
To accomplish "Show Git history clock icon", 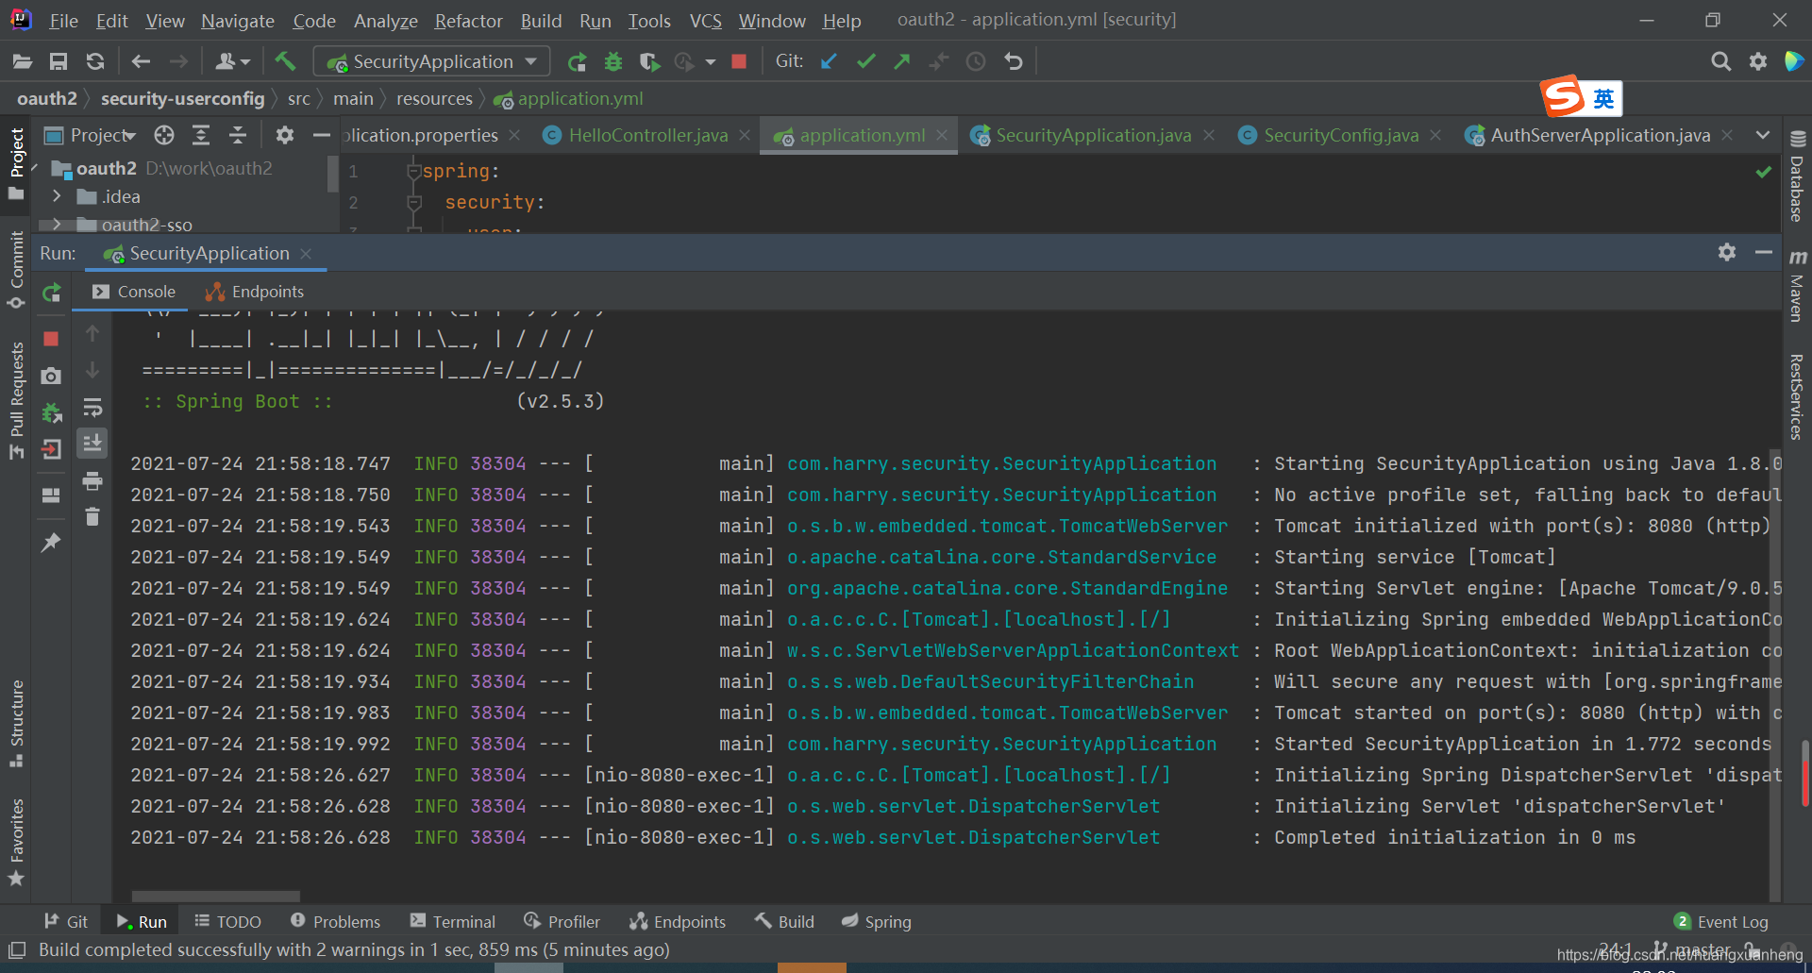I will point(976,62).
